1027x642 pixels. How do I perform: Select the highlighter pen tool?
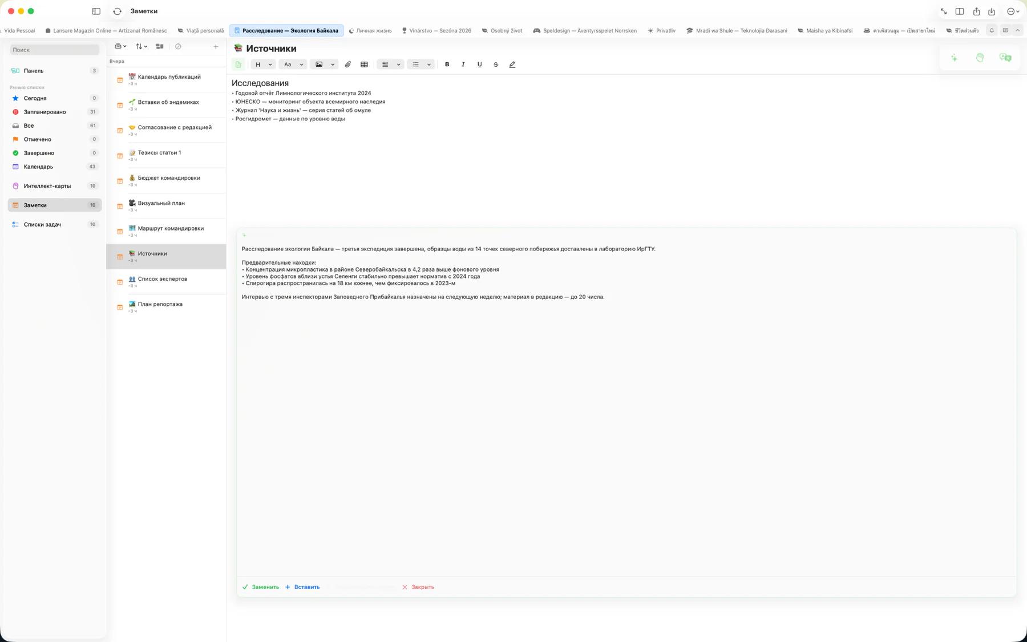tap(512, 64)
